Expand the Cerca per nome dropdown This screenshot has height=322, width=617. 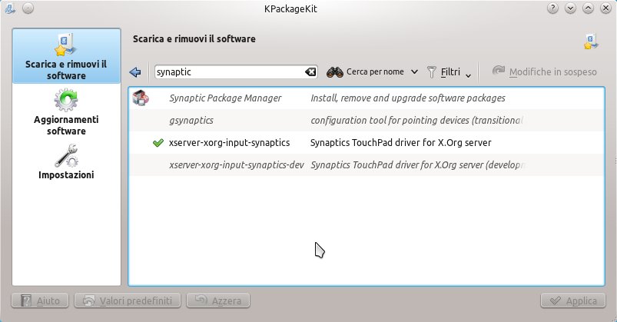(x=414, y=72)
